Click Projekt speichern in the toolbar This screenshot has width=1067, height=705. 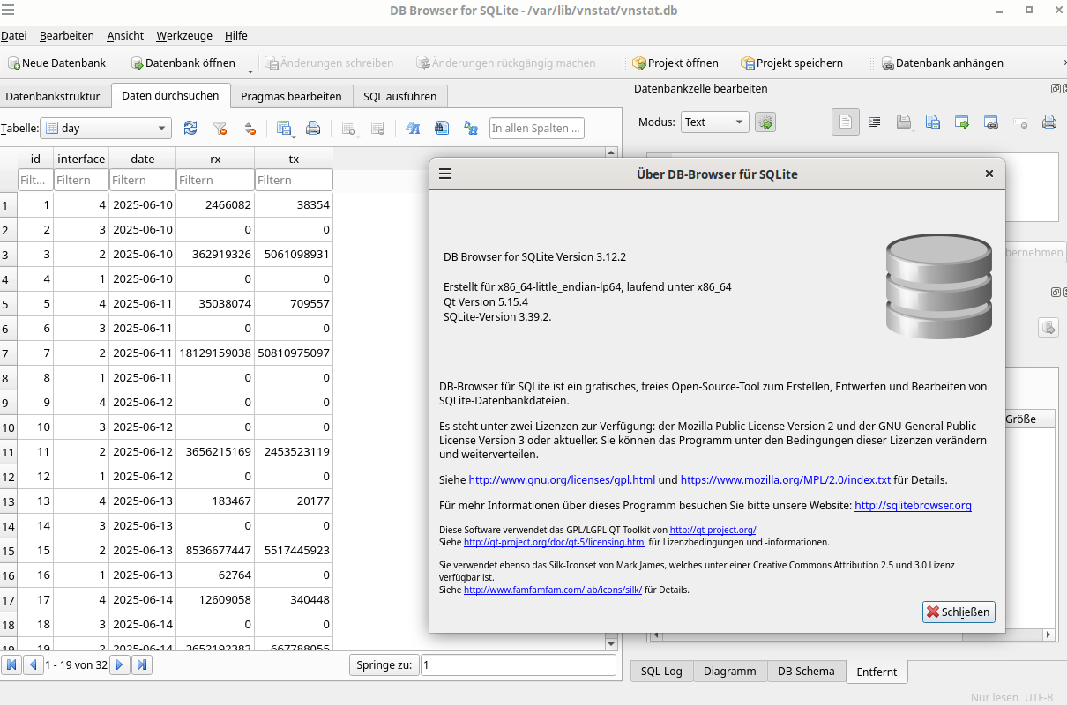tap(792, 63)
